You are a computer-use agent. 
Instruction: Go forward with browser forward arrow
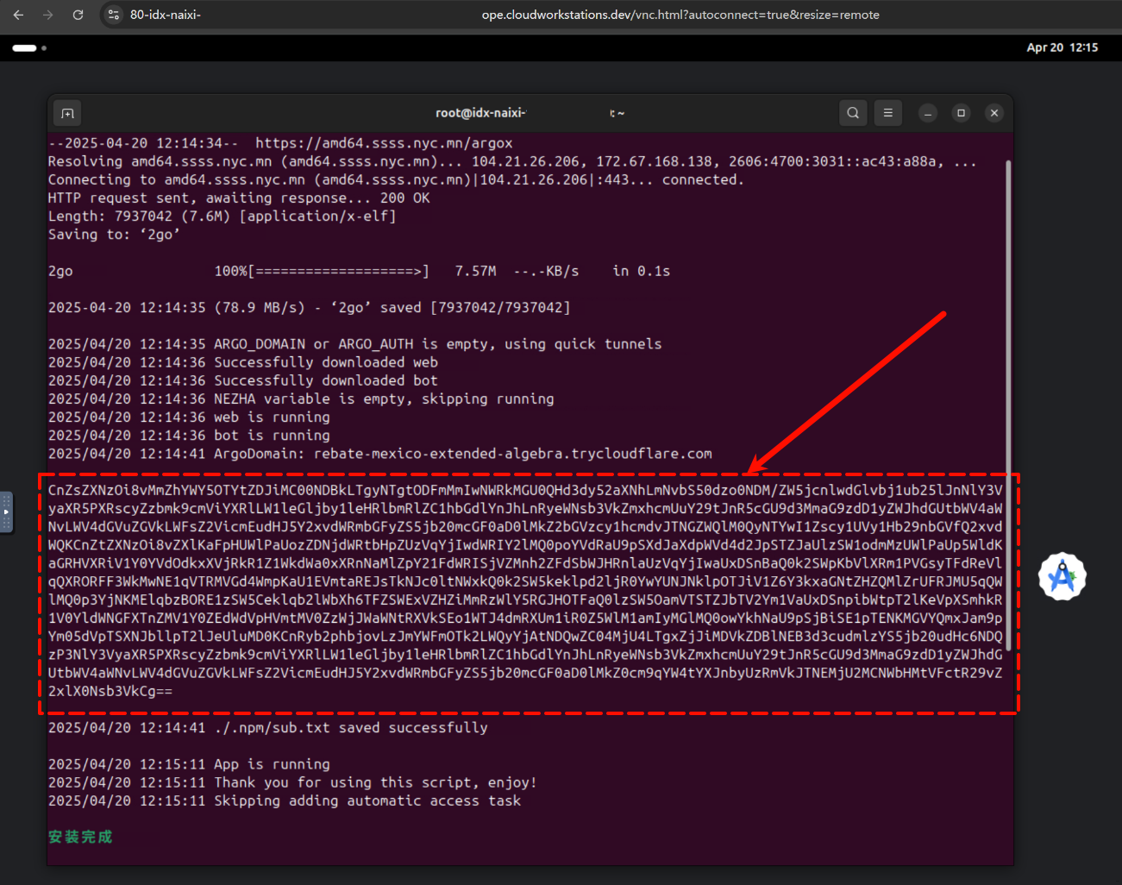[47, 15]
